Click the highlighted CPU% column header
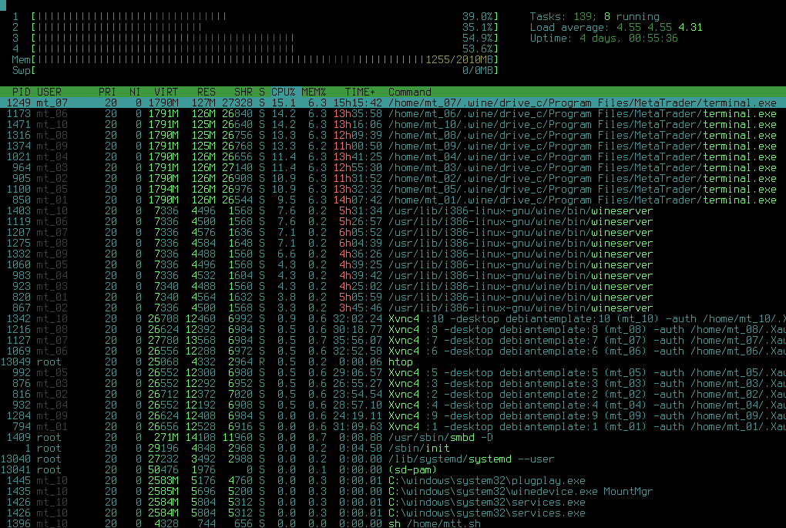786x528 pixels. pyautogui.click(x=284, y=92)
